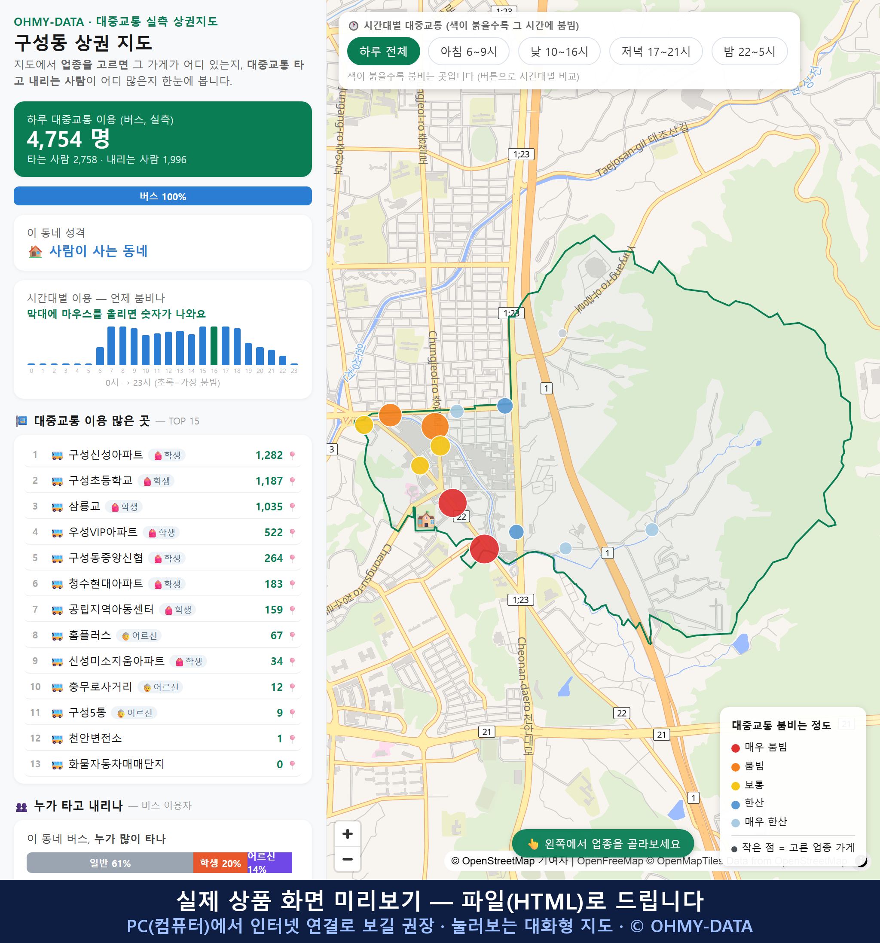This screenshot has height=943, width=880.
Task: Click pin icon beside 구성신성아파트 row
Action: (x=292, y=455)
